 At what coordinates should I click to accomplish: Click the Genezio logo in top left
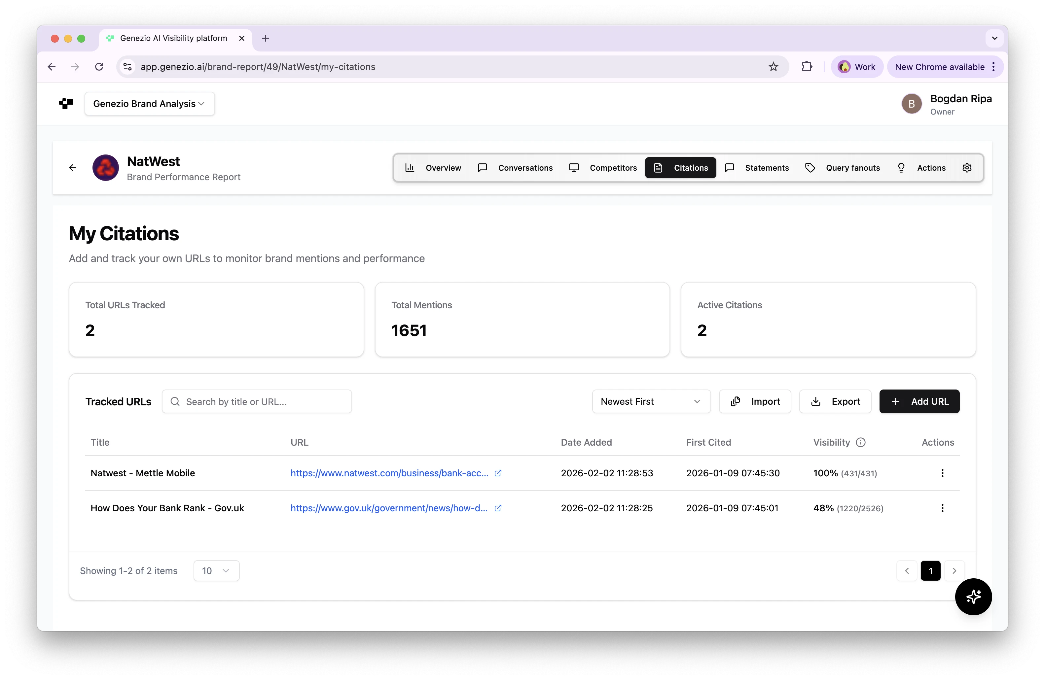(66, 104)
